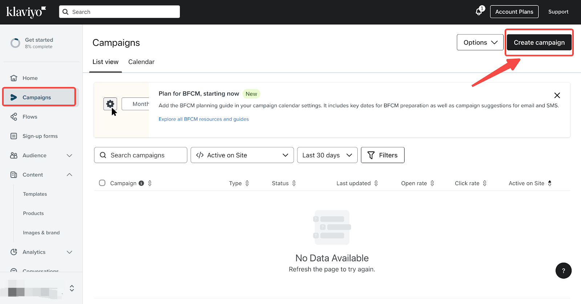This screenshot has height=304, width=581.
Task: Expand the Analytics menu chevron
Action: 69,252
